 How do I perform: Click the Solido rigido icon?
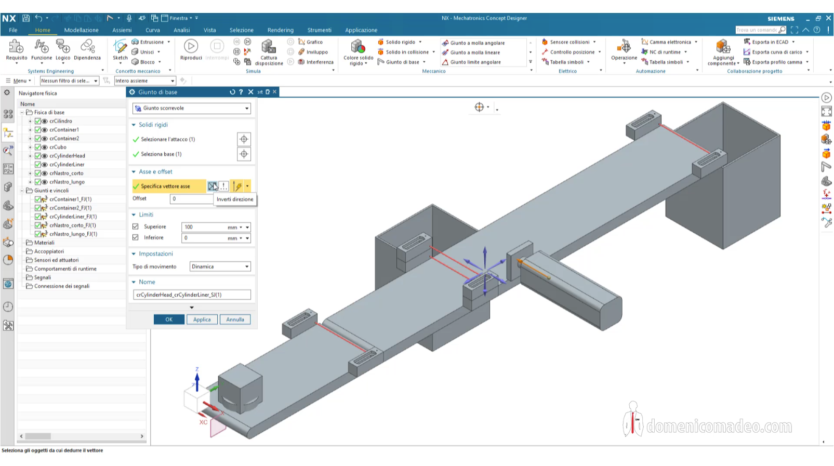click(381, 42)
